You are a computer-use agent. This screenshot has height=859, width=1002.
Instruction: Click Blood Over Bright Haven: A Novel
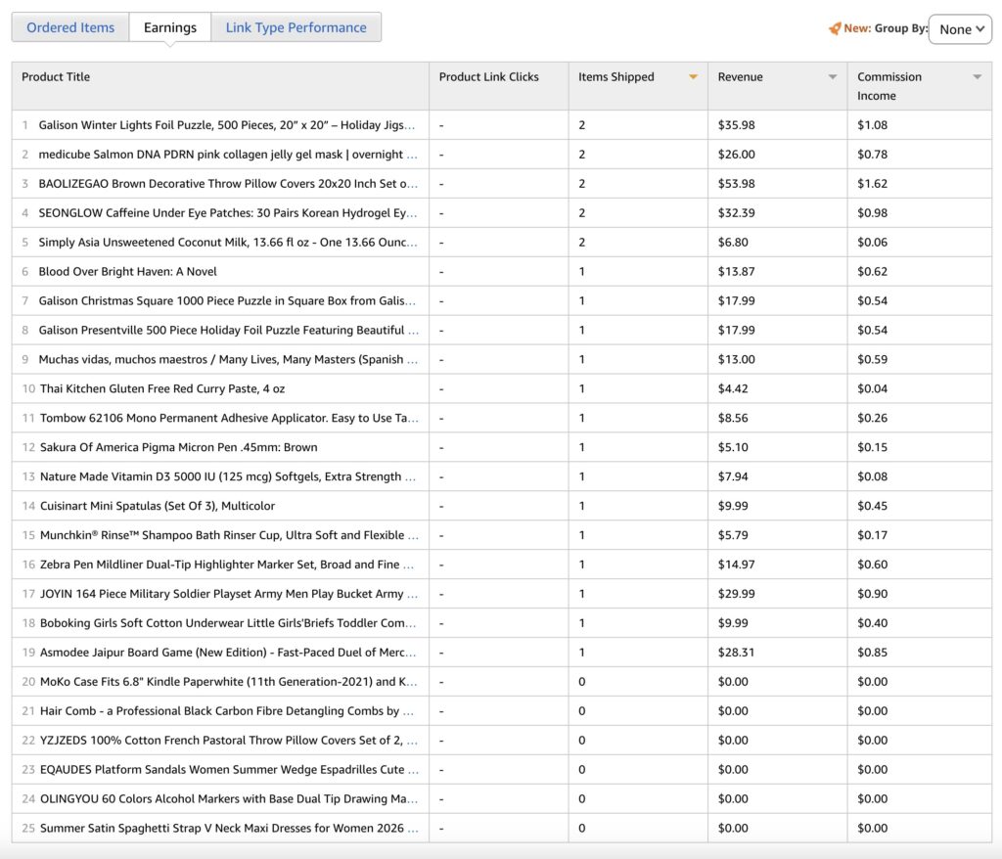click(127, 272)
